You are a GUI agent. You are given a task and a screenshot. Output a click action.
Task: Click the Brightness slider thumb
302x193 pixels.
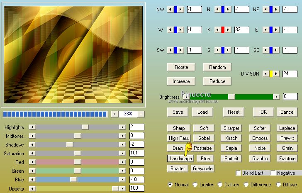click(x=231, y=97)
